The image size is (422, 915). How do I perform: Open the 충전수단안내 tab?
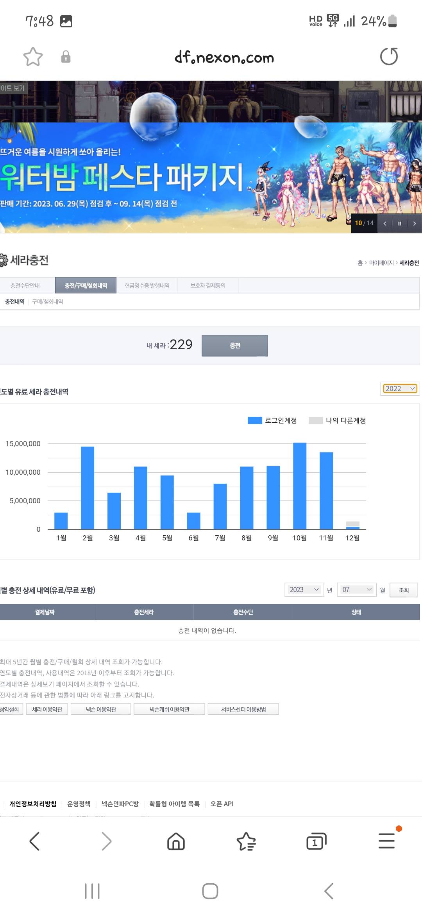tap(25, 285)
